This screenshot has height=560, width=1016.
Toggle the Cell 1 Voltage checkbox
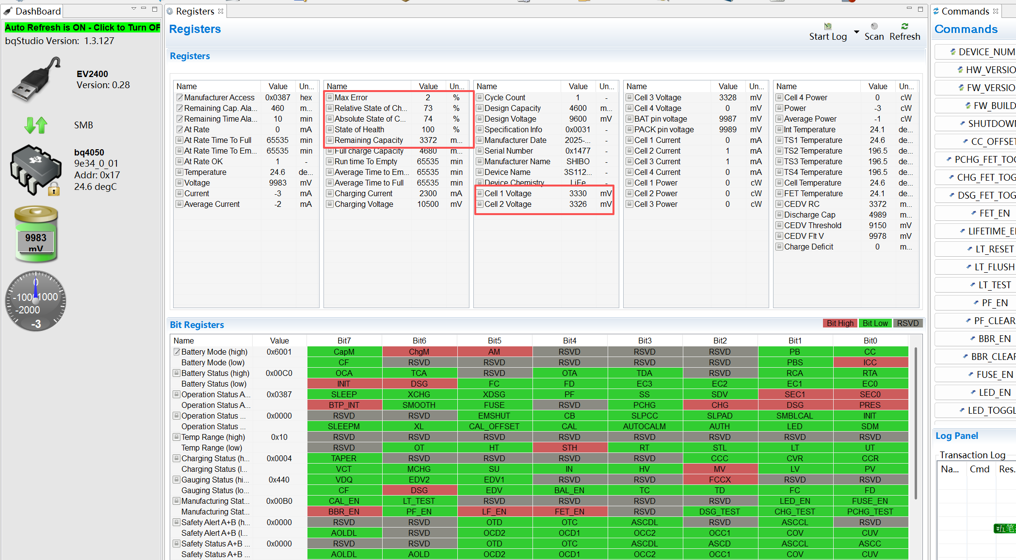[480, 193]
